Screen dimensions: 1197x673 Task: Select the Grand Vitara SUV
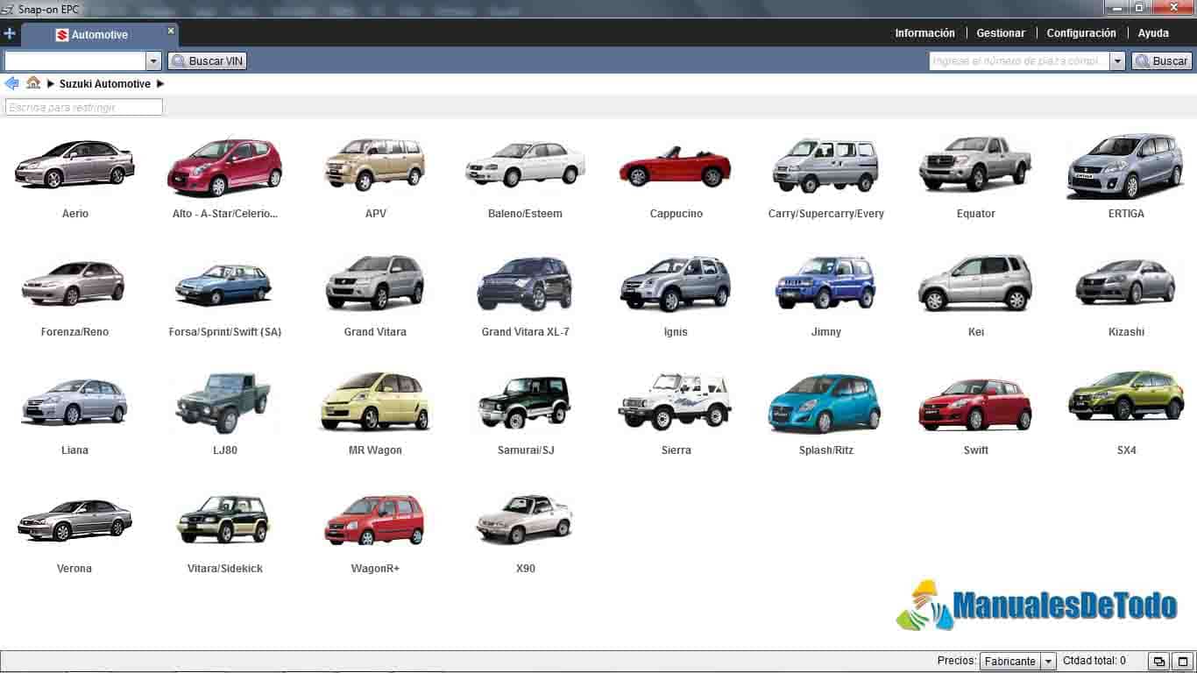[375, 295]
